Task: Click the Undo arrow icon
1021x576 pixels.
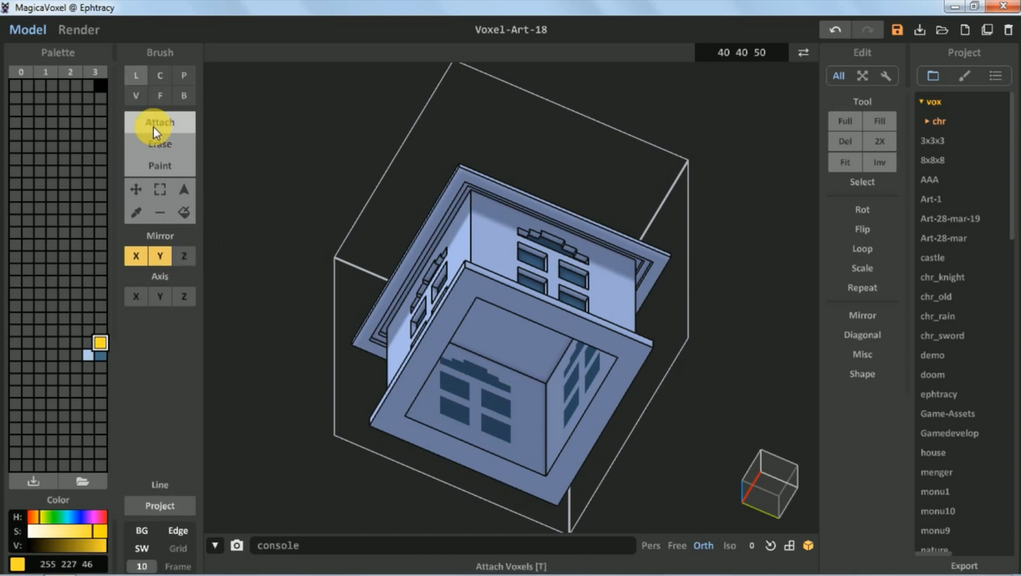Action: click(x=835, y=30)
